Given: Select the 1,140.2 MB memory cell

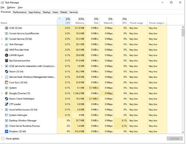Looking at the screenshot, I should click(x=78, y=93).
